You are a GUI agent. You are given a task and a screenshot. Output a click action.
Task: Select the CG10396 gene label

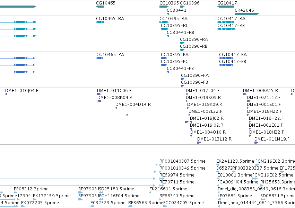190,3
